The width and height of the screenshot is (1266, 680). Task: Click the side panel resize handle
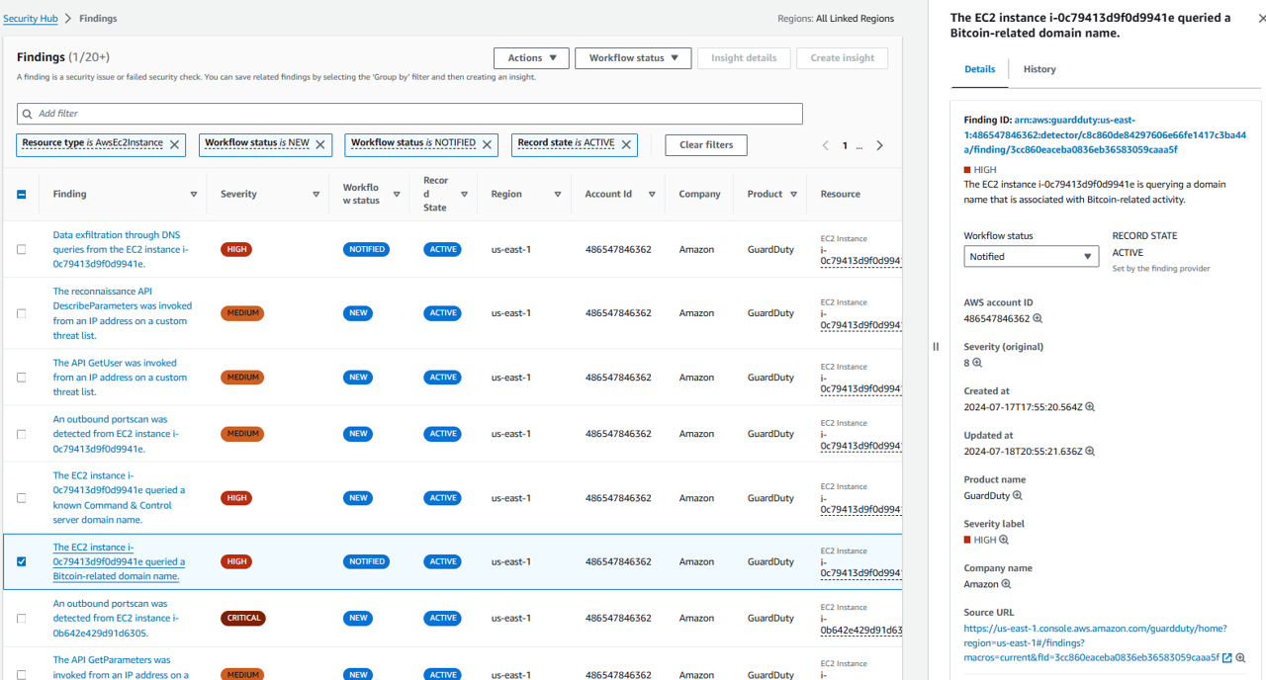(x=936, y=346)
